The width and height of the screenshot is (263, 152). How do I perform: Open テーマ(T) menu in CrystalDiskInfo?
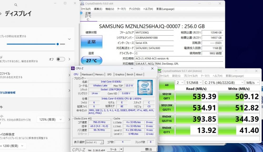point(122,9)
